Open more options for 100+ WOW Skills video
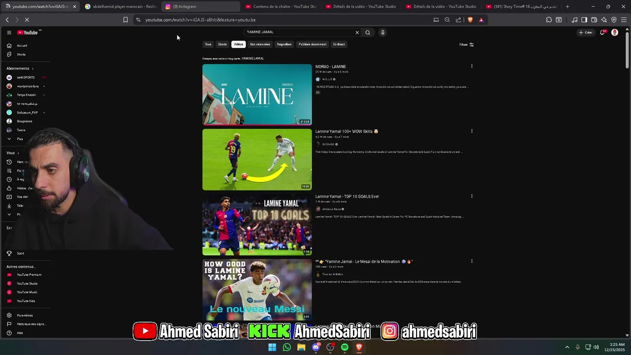Screen dimensions: 631x355 point(472,131)
